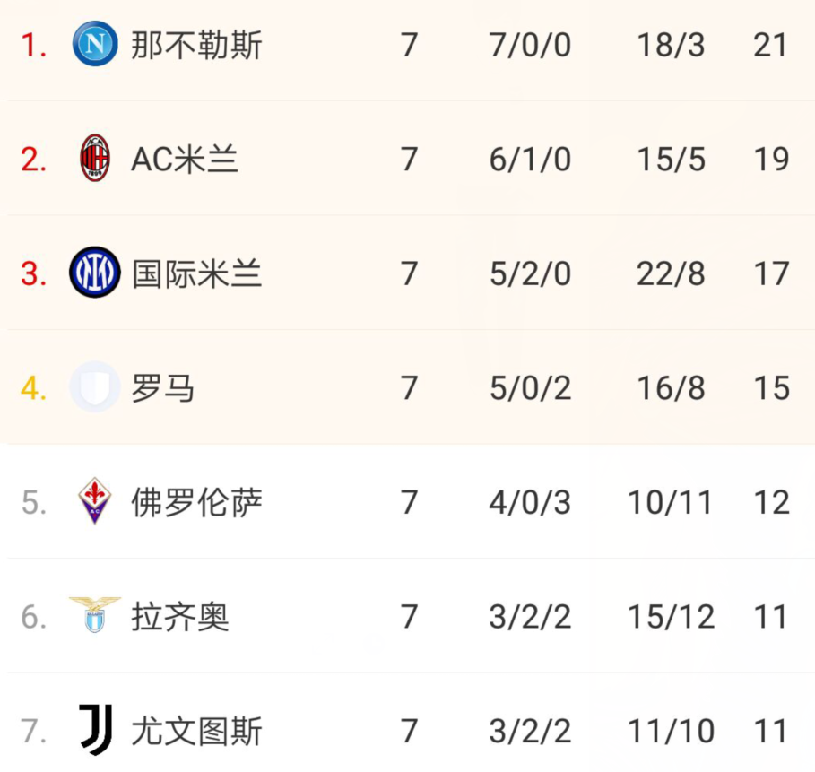Click rank number 4. for Roma
This screenshot has height=772, width=815.
(x=33, y=388)
